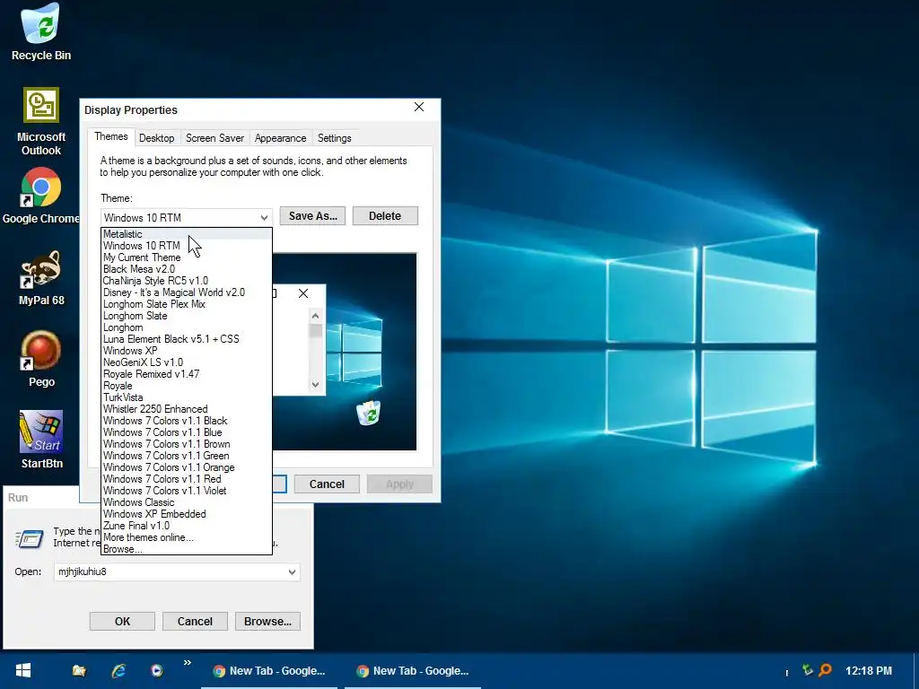Image resolution: width=919 pixels, height=689 pixels.
Task: Select Browse... entry in theme list
Action: click(x=187, y=549)
